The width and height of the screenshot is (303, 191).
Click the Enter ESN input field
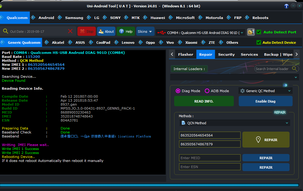click(210, 167)
